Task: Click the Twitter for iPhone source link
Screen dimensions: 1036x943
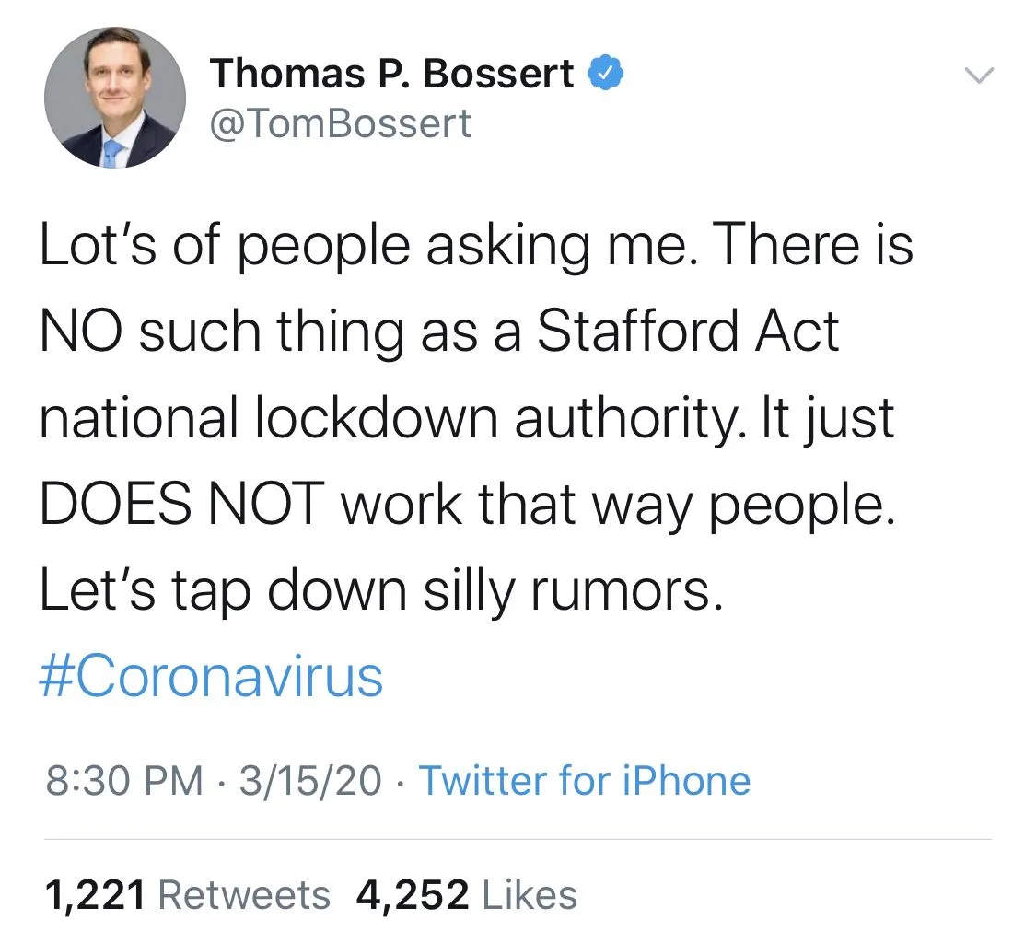Action: coord(585,781)
